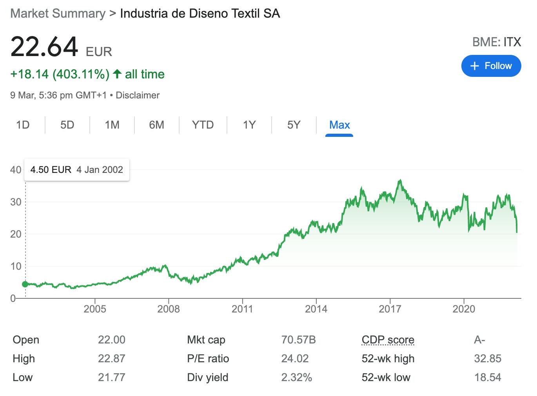Click the green up arrow icon
This screenshot has height=396, width=537.
[x=117, y=74]
